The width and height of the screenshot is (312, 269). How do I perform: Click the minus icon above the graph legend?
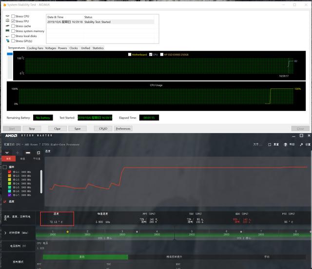(28, 153)
